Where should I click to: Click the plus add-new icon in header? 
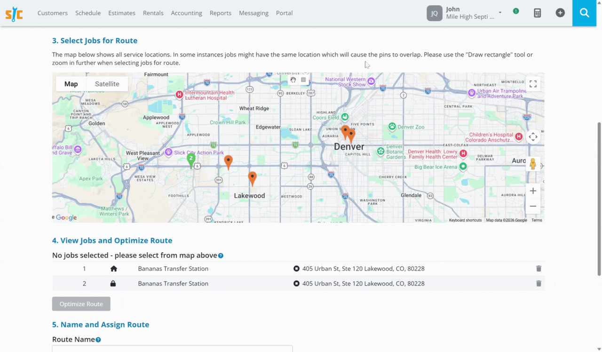tap(560, 13)
